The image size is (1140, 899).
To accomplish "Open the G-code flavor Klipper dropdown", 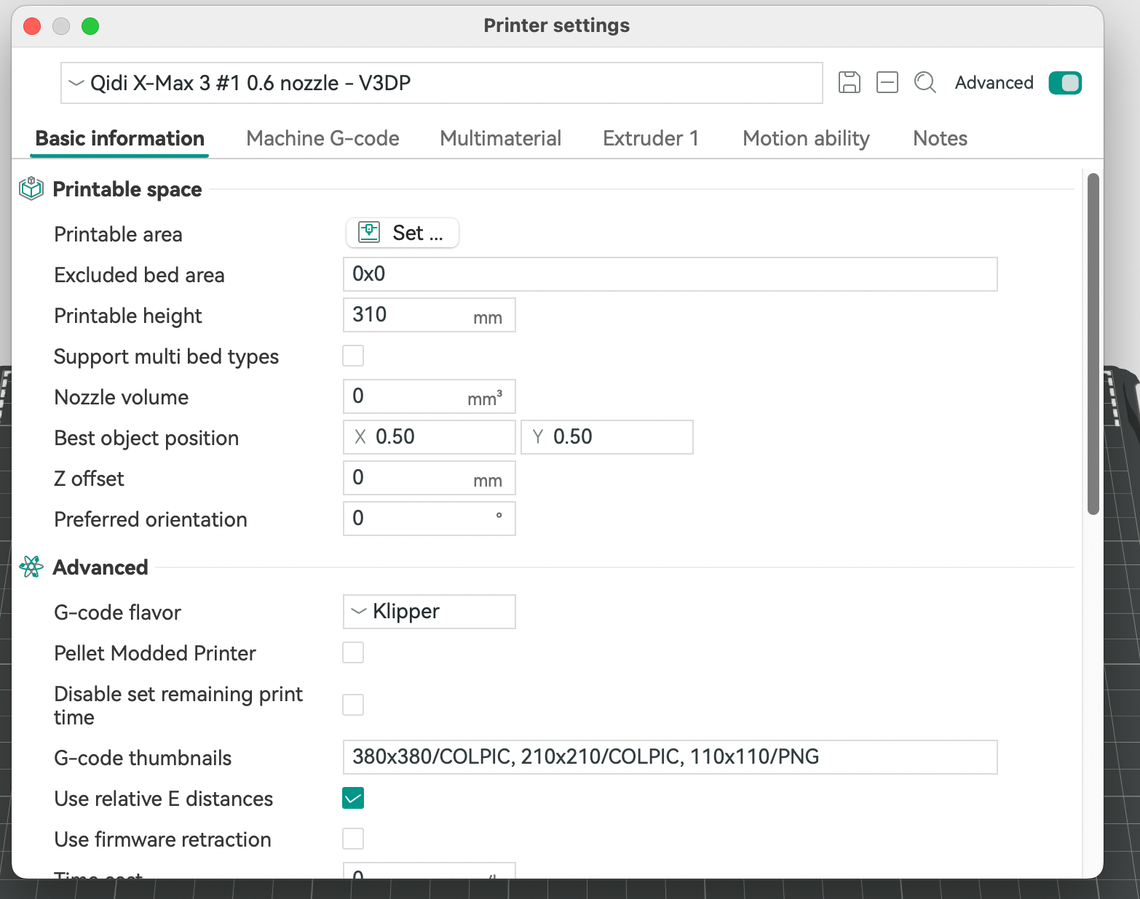I will pos(429,612).
